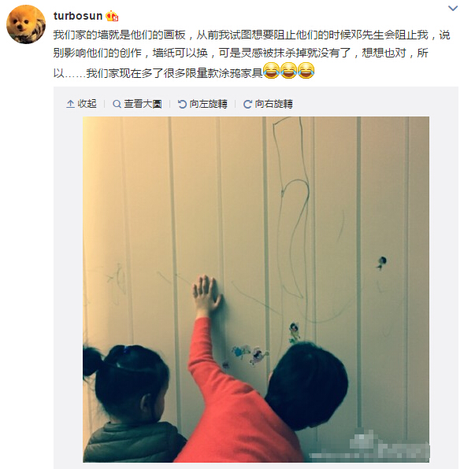The height and width of the screenshot is (469, 464).
Task: Click the rotate-right clockwise arrow icon
Action: tap(247, 104)
